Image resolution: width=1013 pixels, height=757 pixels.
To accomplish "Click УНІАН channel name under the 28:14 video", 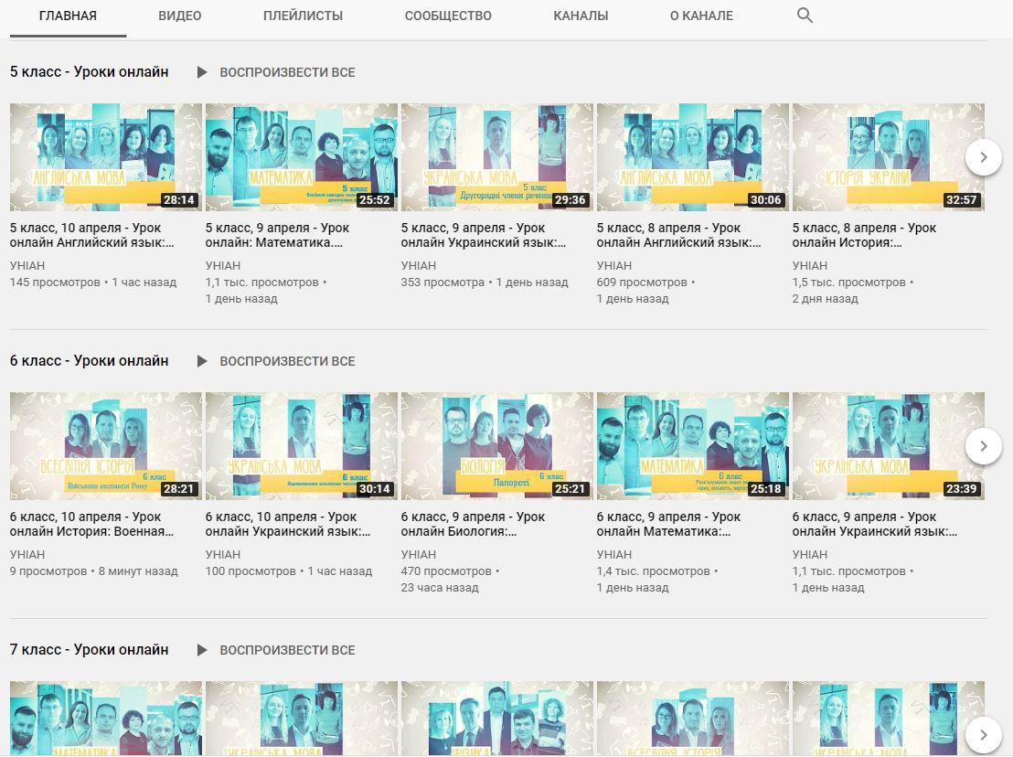I will [x=27, y=266].
